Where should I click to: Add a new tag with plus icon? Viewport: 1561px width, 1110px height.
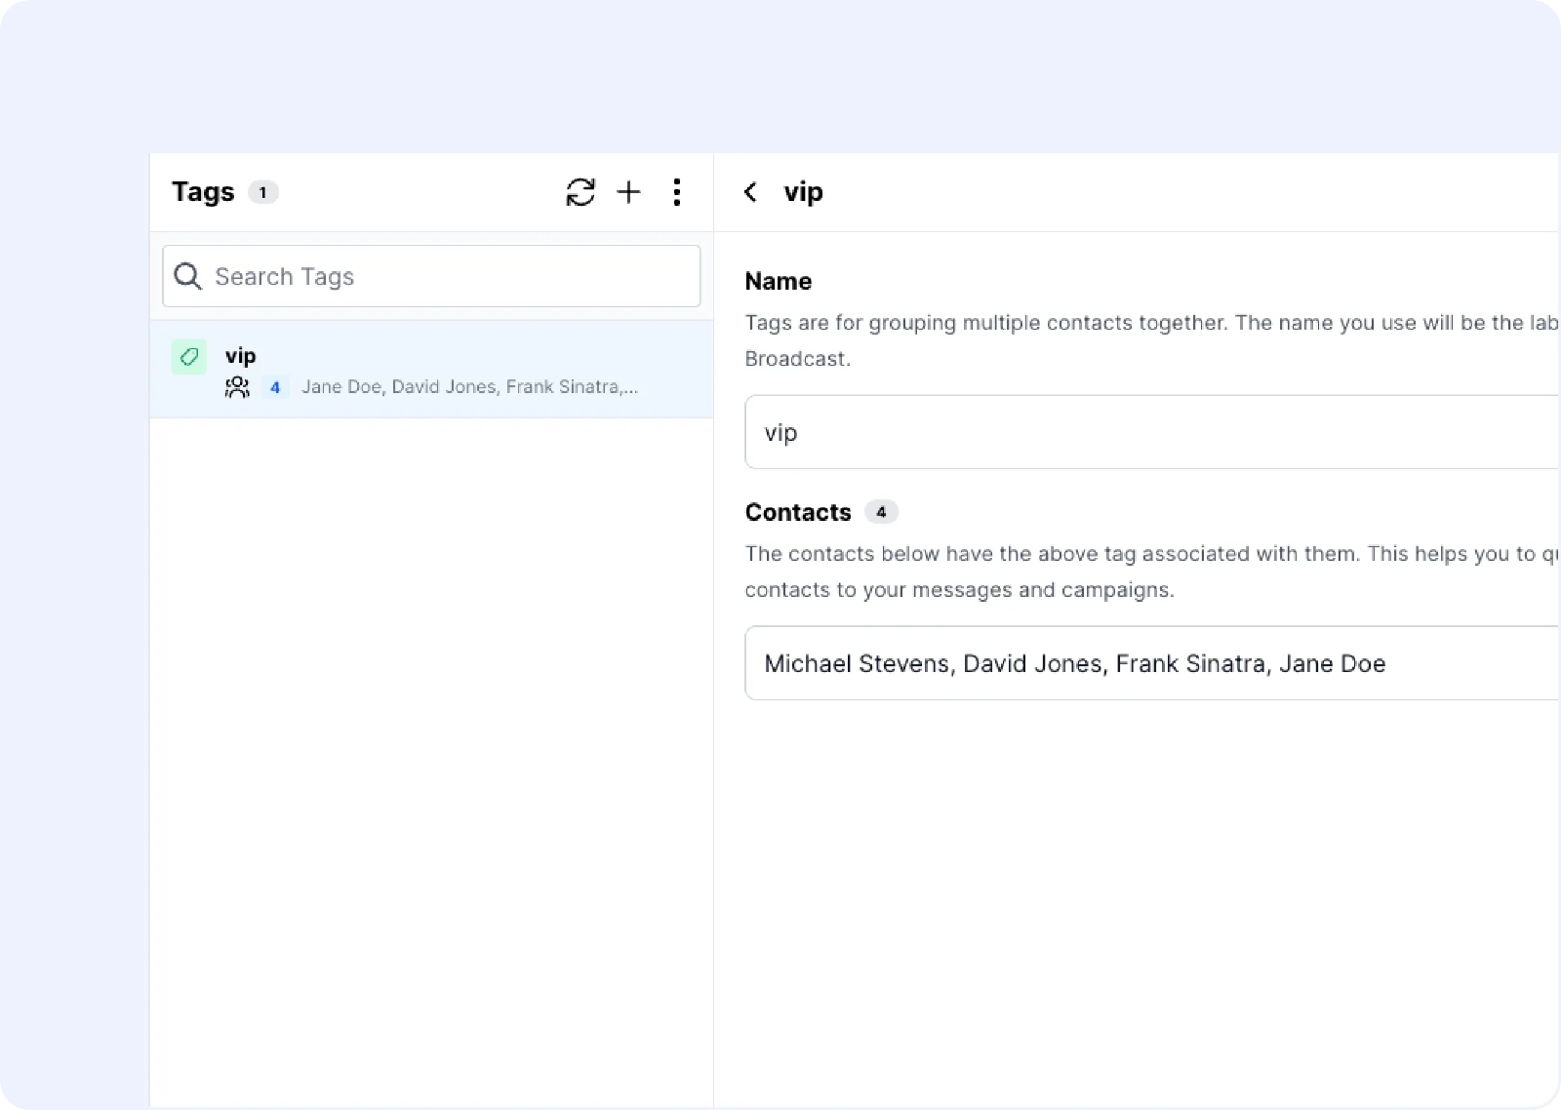(x=629, y=192)
